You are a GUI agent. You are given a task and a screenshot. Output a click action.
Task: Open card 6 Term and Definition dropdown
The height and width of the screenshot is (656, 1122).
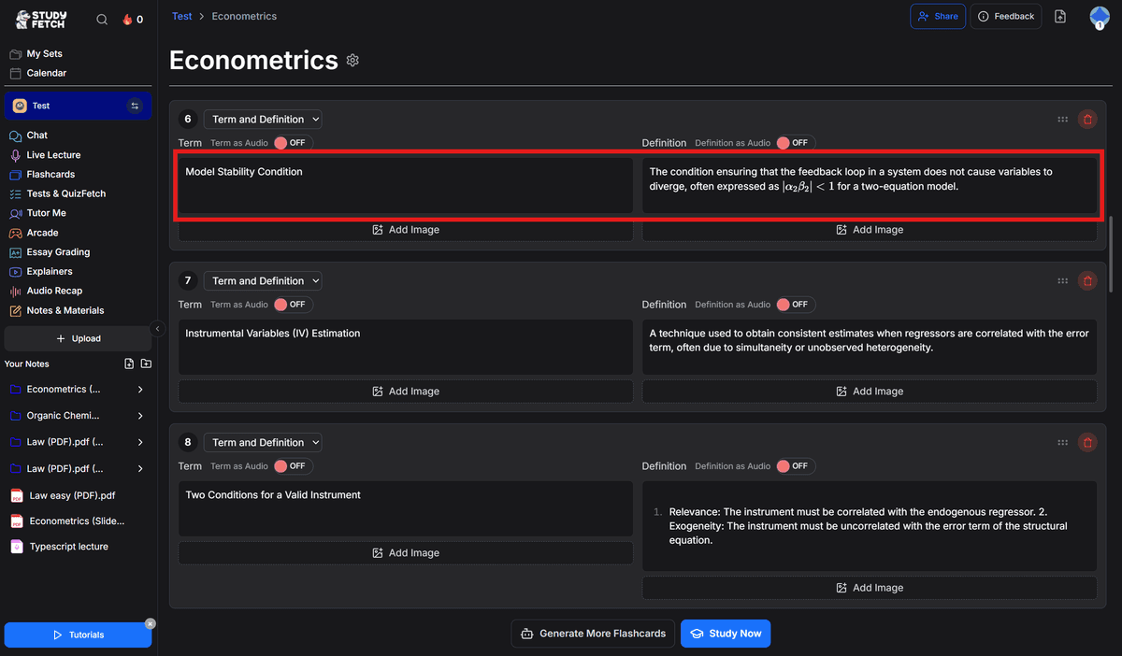pos(263,119)
